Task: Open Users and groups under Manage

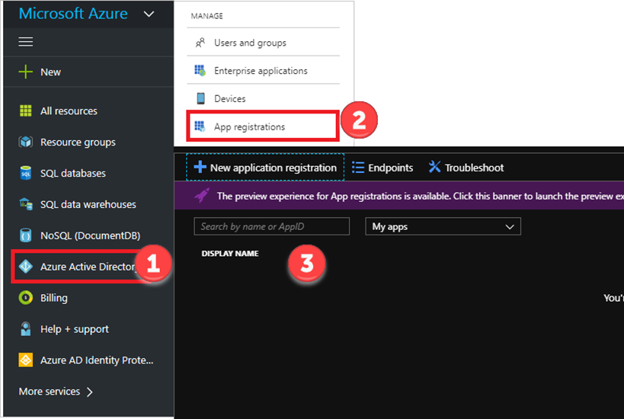Action: 263,43
